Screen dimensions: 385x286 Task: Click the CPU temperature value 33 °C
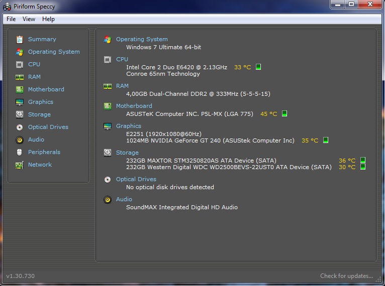click(x=243, y=67)
